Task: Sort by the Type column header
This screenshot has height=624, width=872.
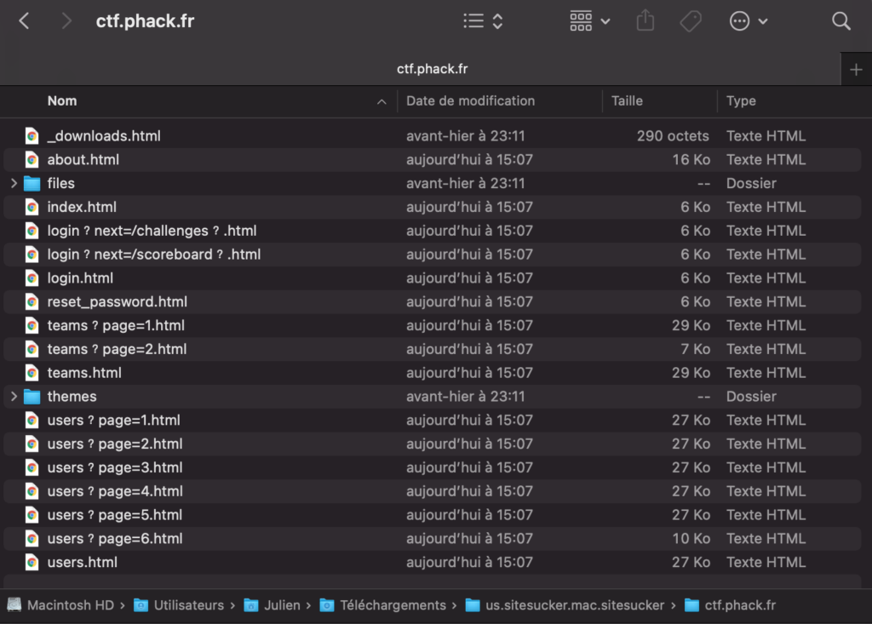Action: point(741,101)
